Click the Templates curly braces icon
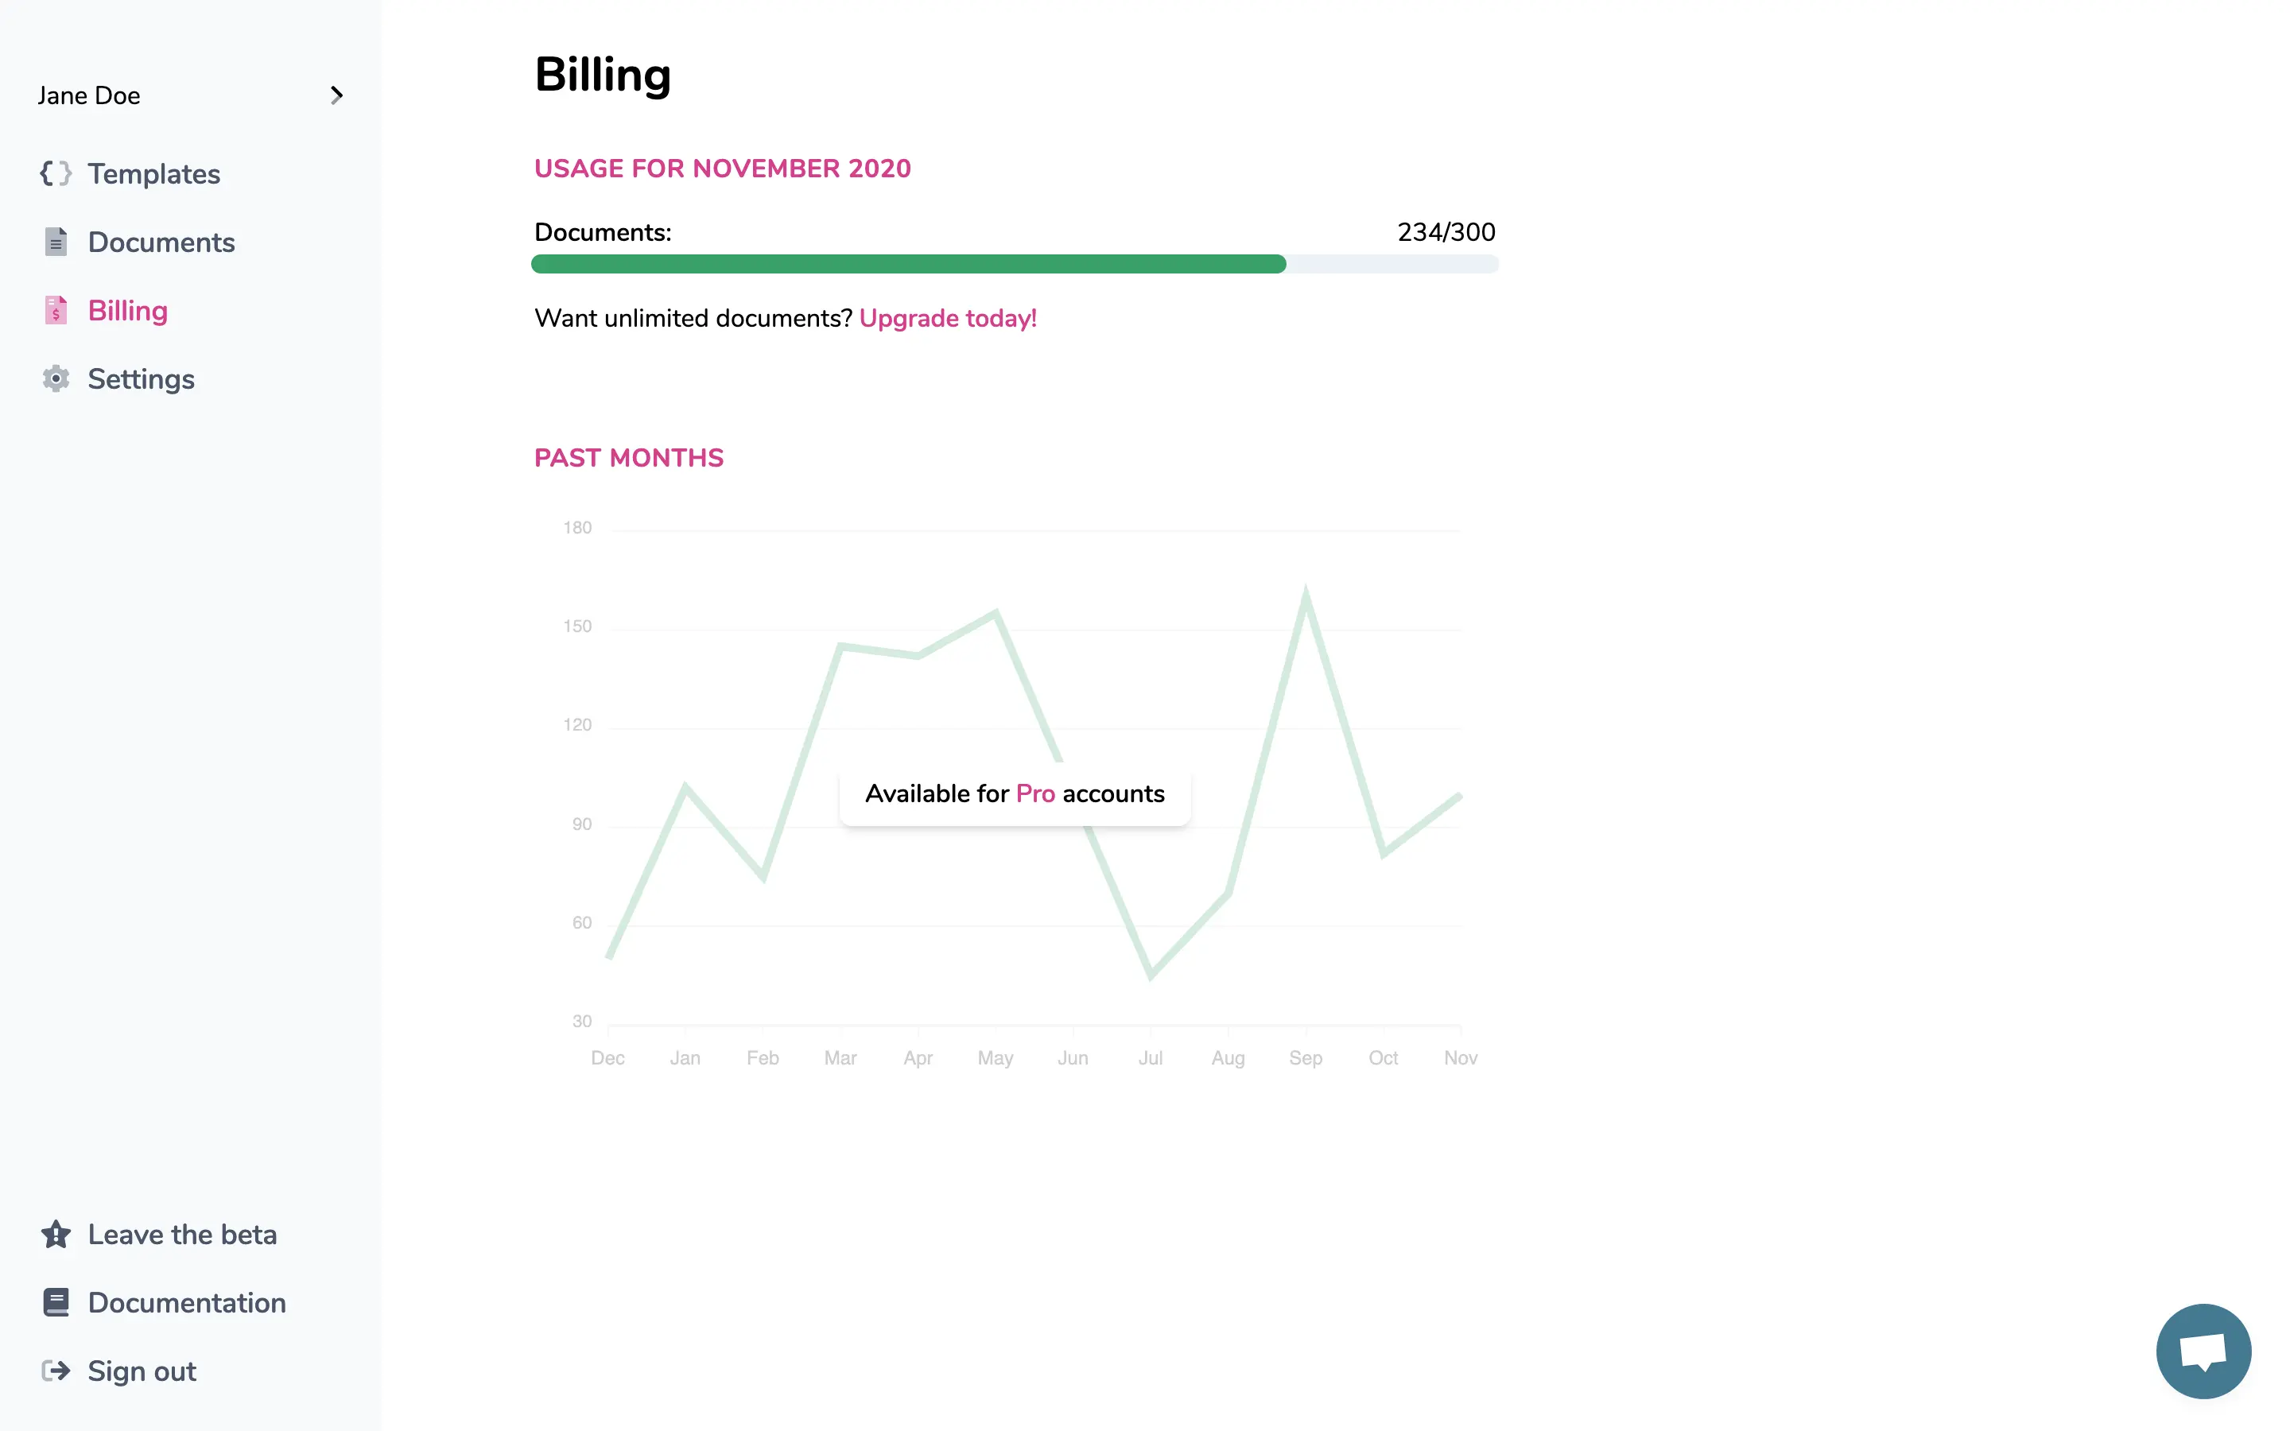The height and width of the screenshot is (1431, 2290). [56, 173]
